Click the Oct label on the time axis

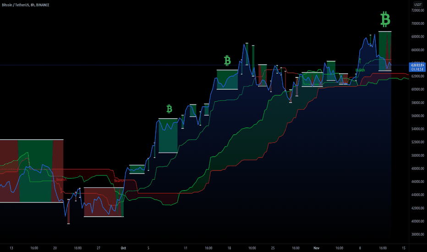(x=123, y=248)
